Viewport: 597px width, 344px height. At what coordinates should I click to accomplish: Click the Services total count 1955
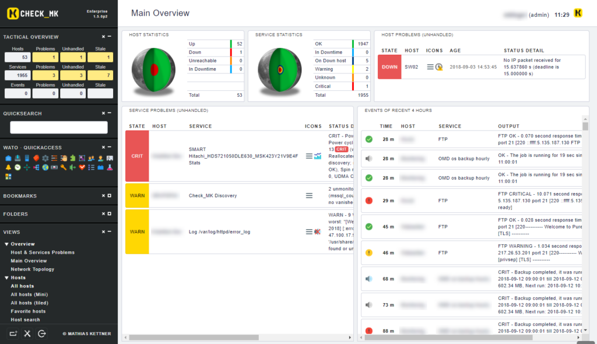[17, 75]
